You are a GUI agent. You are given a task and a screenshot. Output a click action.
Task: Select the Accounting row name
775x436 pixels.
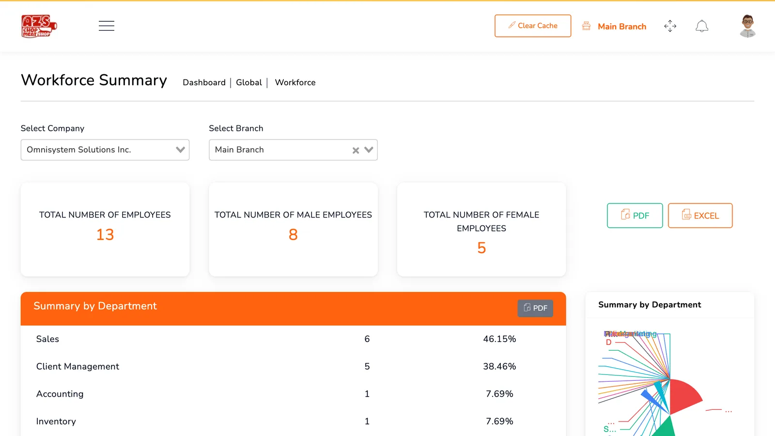[x=60, y=394]
